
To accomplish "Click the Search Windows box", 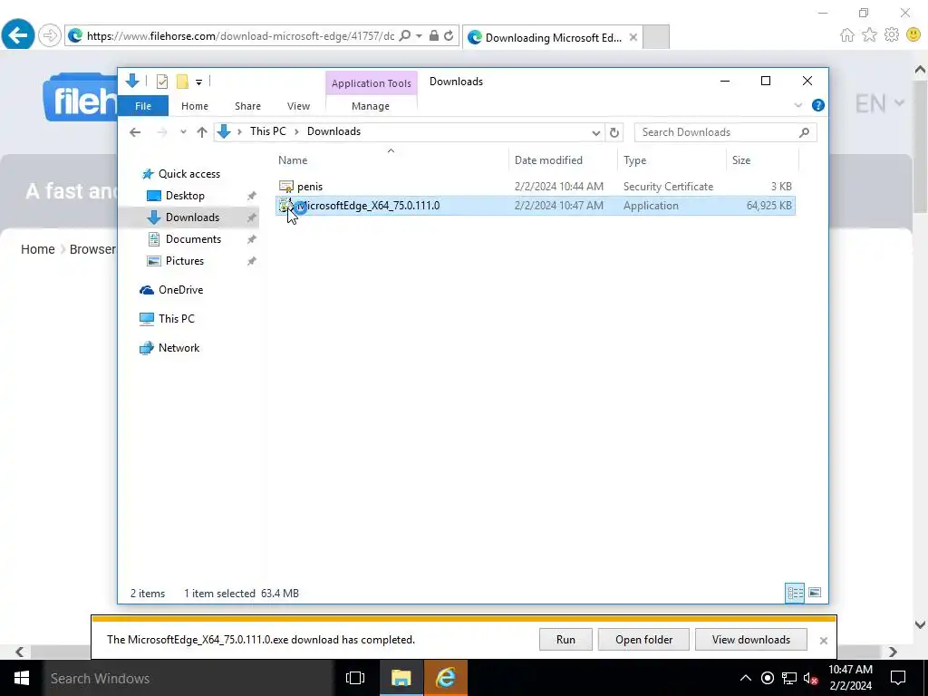I will pos(188,678).
